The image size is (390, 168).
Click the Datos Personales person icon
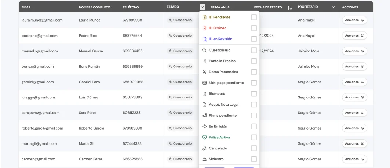pyautogui.click(x=204, y=72)
